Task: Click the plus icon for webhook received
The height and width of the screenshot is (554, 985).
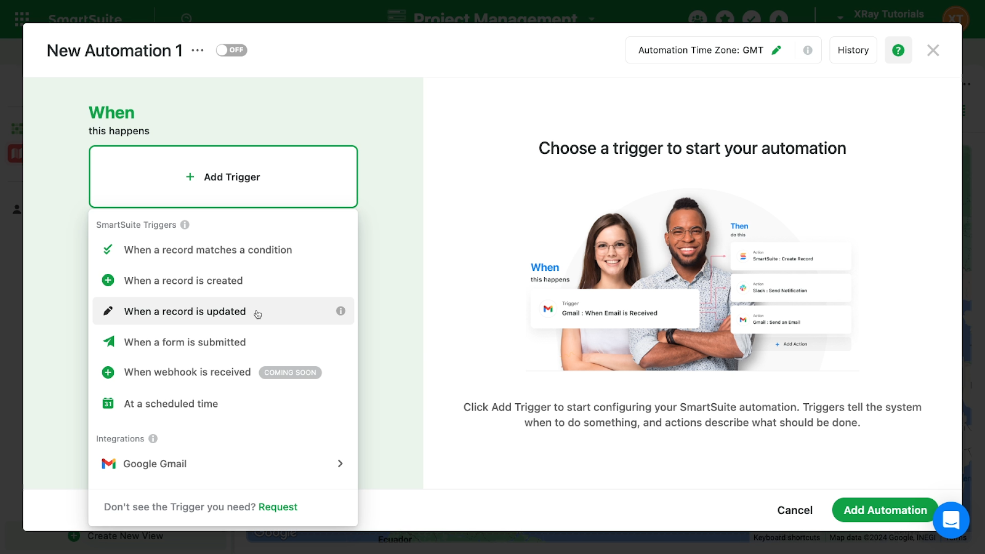Action: (x=108, y=372)
